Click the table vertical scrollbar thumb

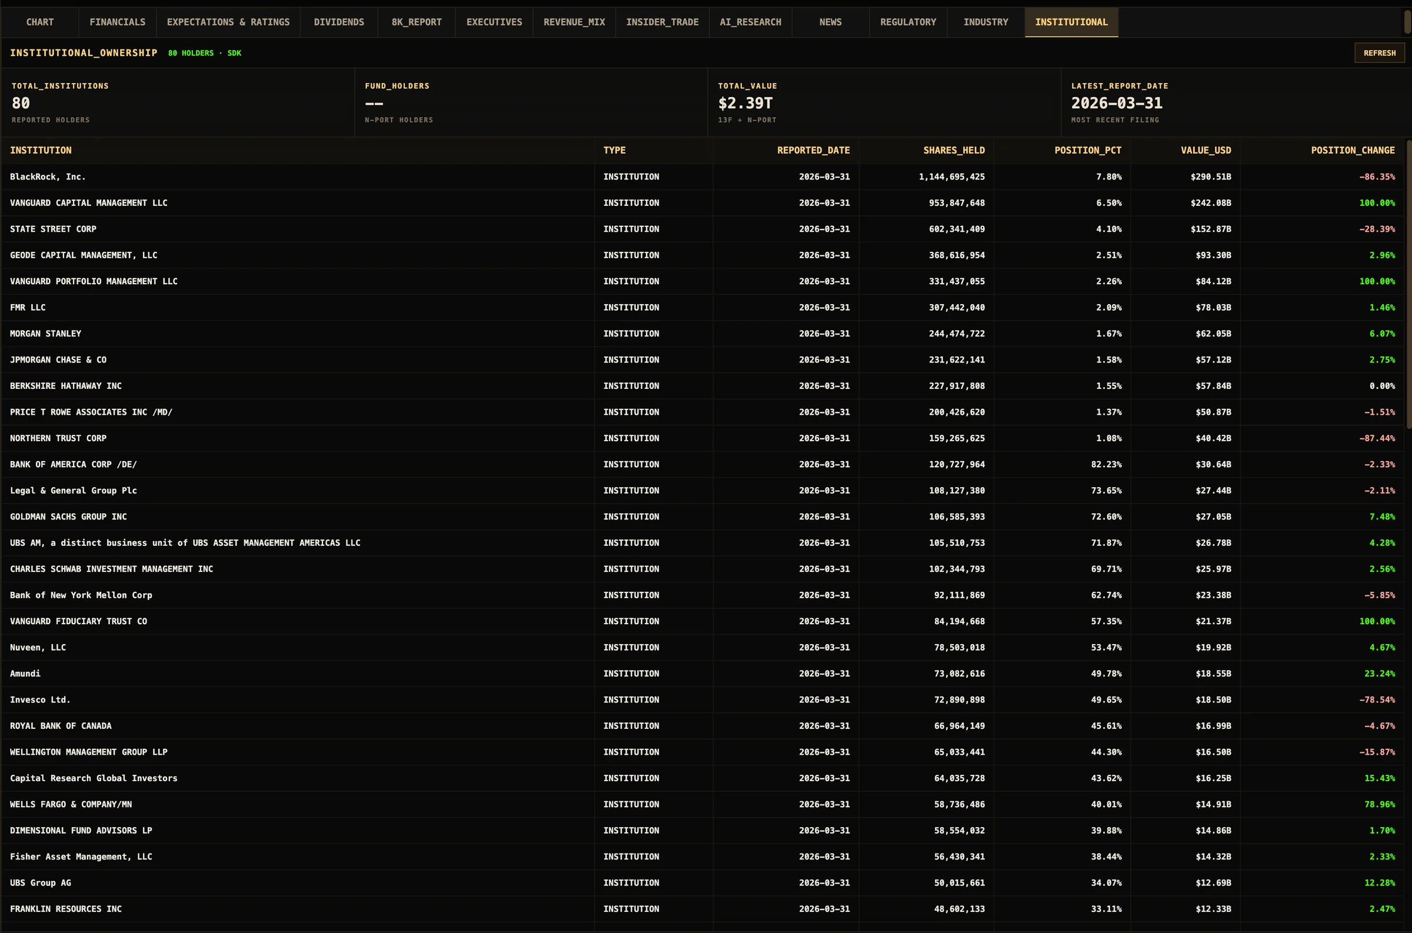(x=1408, y=284)
